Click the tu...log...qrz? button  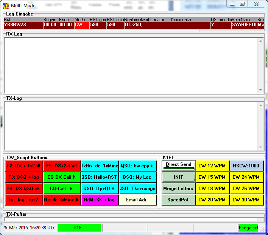24,200
